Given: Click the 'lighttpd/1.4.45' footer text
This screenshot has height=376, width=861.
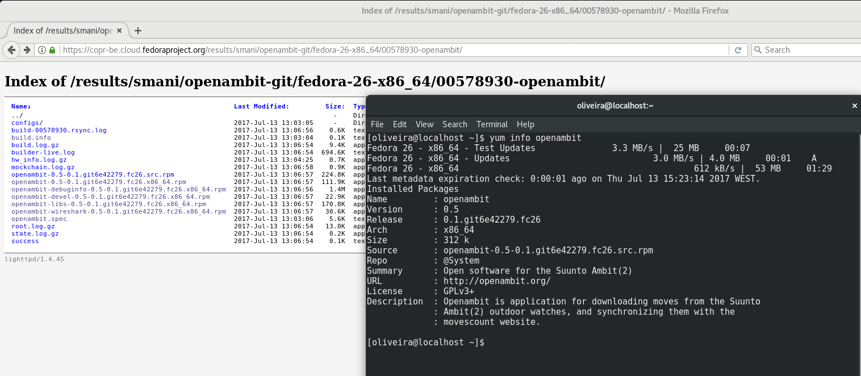Looking at the screenshot, I should pyautogui.click(x=34, y=259).
